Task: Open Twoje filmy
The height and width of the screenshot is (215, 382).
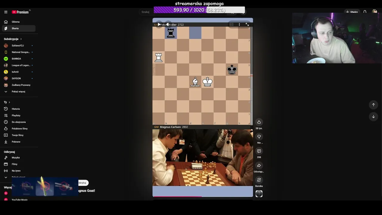Action: 19,135
